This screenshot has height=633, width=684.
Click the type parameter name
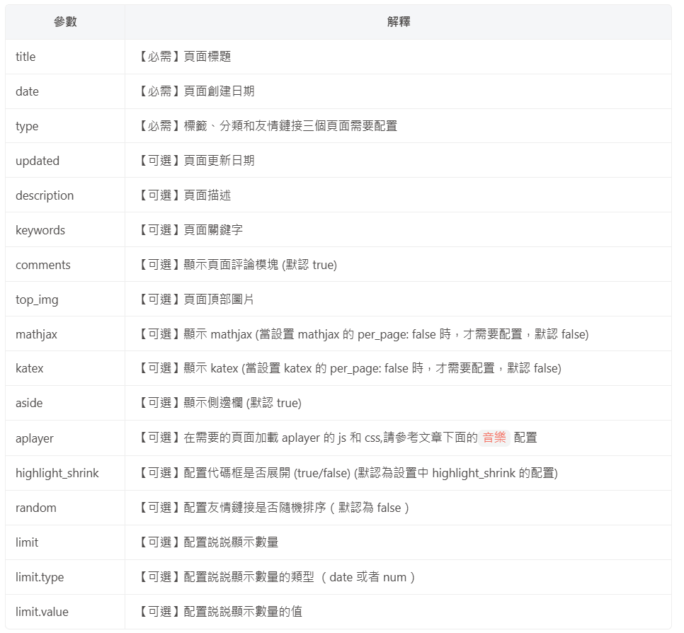coord(27,126)
